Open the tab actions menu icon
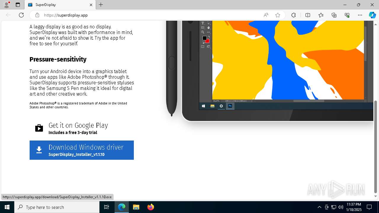 coord(18,5)
